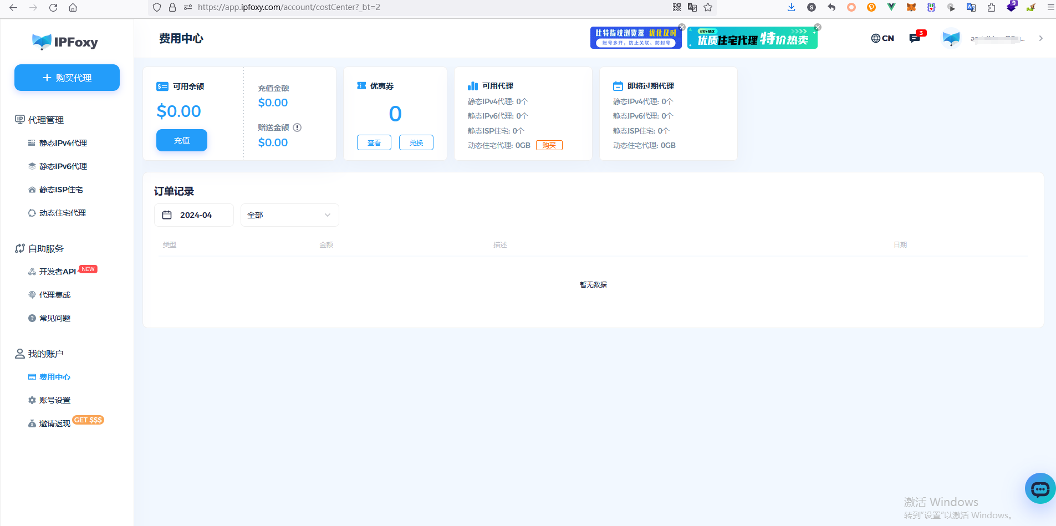This screenshot has width=1056, height=526.
Task: Open 开发者API in sidebar
Action: (57, 272)
